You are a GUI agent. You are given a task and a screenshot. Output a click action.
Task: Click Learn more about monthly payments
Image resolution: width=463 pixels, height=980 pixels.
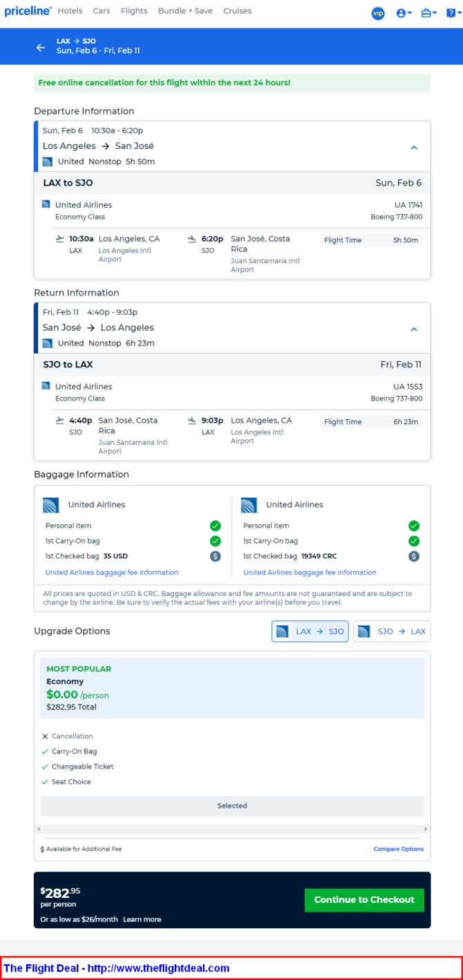click(x=142, y=919)
